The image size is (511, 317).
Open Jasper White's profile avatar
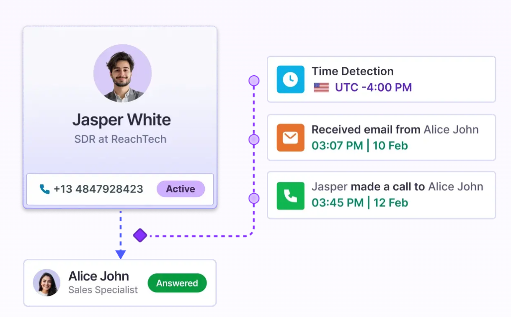[x=122, y=73]
